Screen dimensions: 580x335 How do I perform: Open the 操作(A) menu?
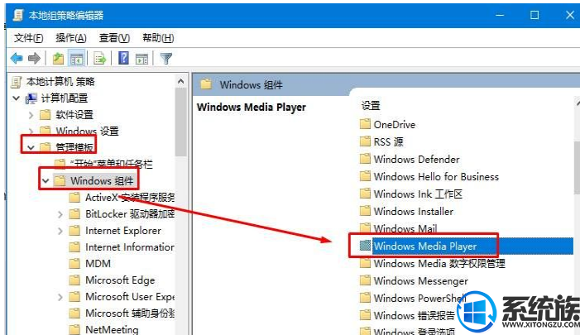(x=71, y=38)
